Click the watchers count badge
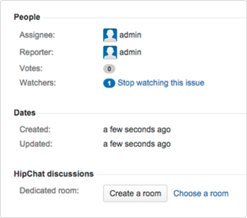 click(x=109, y=83)
